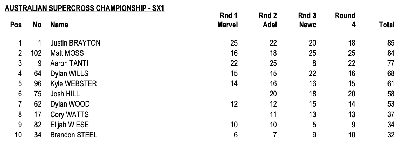Click Justin Brayton's total score of 85
The height and width of the screenshot is (141, 405).
391,43
